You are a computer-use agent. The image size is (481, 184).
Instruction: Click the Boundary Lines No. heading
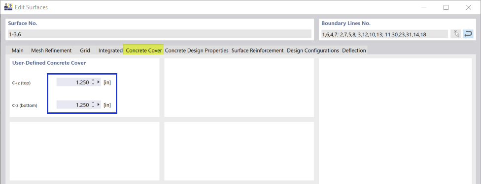click(x=346, y=23)
